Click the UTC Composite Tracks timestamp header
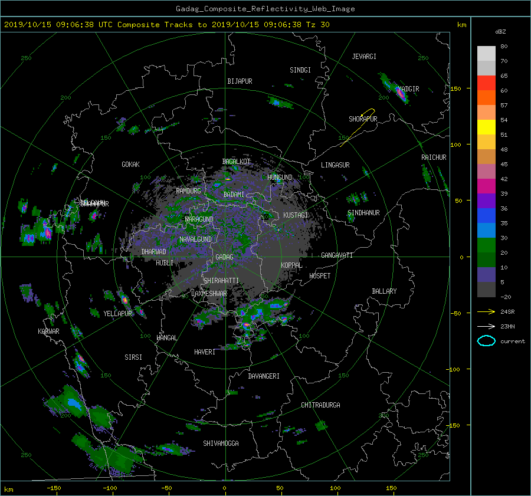Screen dimensions: 531x496 tap(166, 25)
